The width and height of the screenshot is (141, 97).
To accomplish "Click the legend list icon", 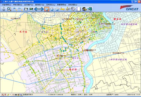I will pos(78,9).
